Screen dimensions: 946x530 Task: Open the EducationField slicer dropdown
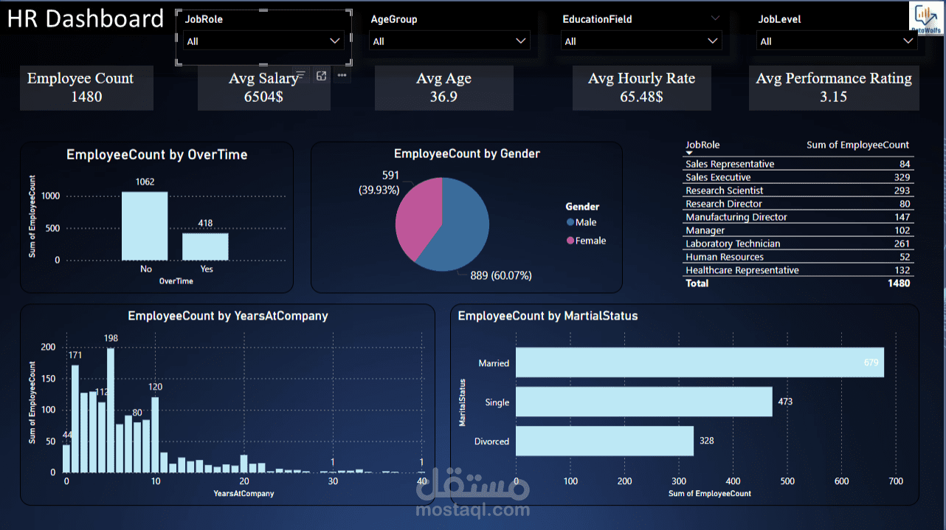coord(714,41)
